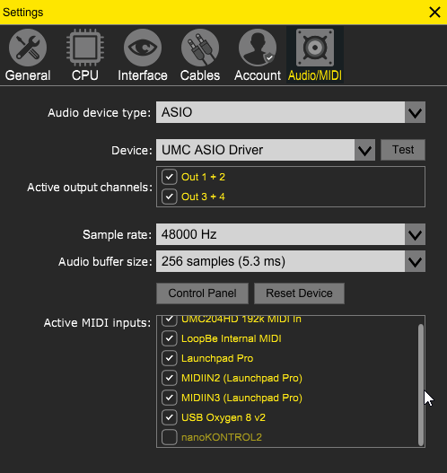Open the Account profile icon

click(x=258, y=48)
